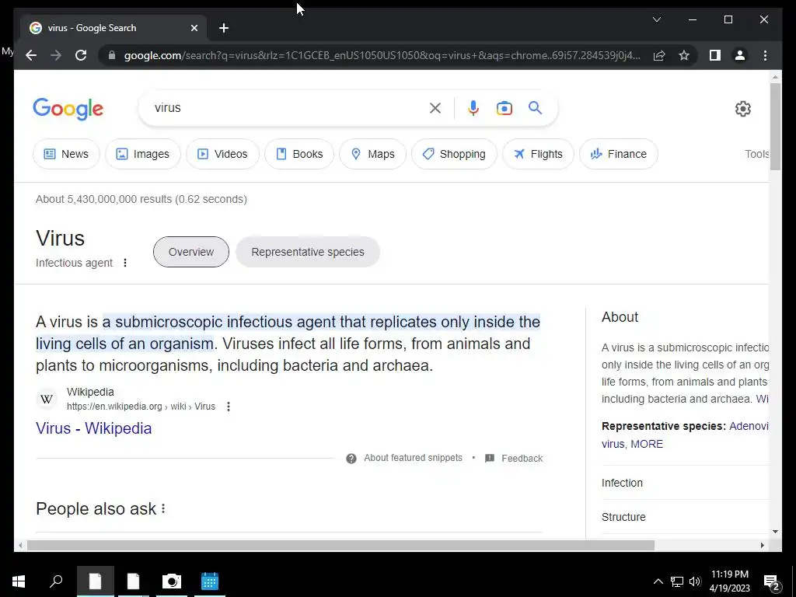Screen dimensions: 796x597
Task: Open the taskbar clock and date
Action: pyautogui.click(x=729, y=581)
